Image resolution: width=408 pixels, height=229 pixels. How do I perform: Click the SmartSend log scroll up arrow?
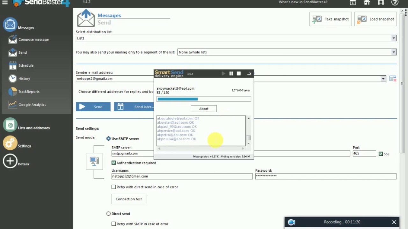pos(249,118)
